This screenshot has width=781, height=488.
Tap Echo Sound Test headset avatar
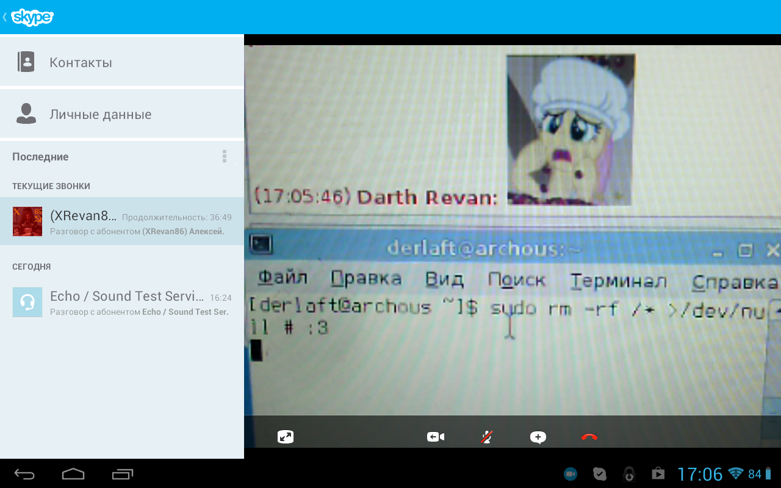pos(27,303)
